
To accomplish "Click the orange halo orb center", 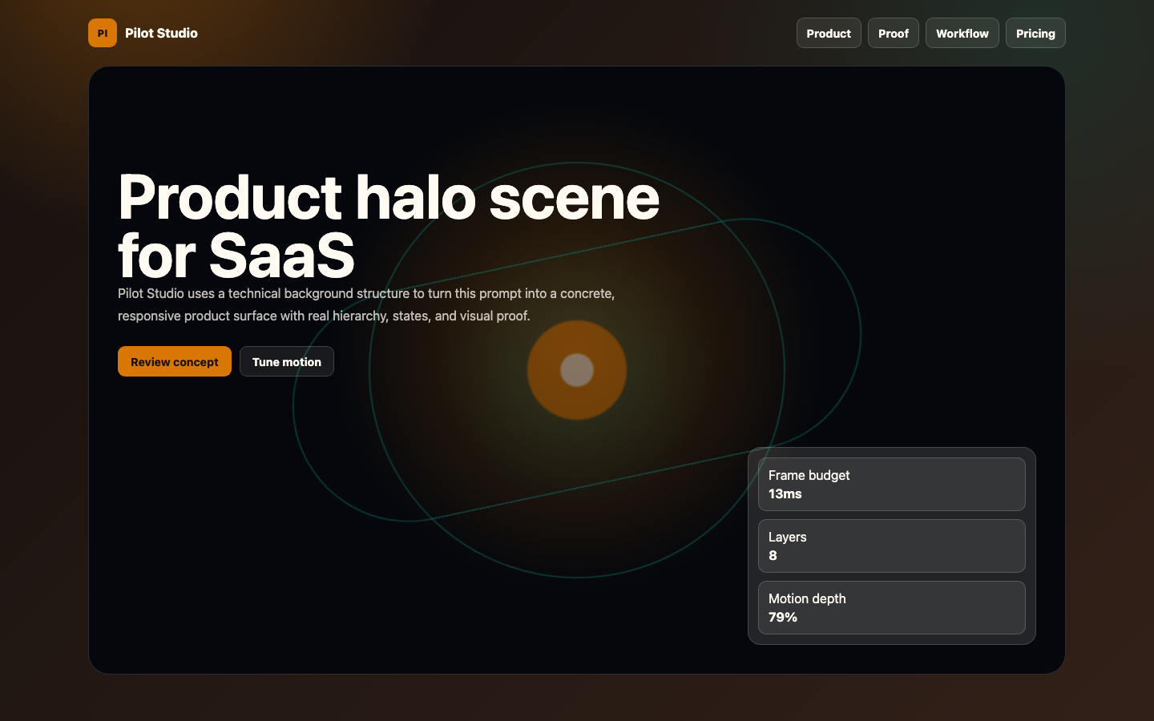I will pos(577,370).
